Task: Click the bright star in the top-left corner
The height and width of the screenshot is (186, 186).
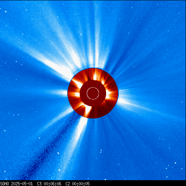Action: pyautogui.click(x=6, y=12)
